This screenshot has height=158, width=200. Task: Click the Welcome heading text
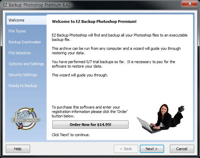pyautogui.click(x=94, y=21)
